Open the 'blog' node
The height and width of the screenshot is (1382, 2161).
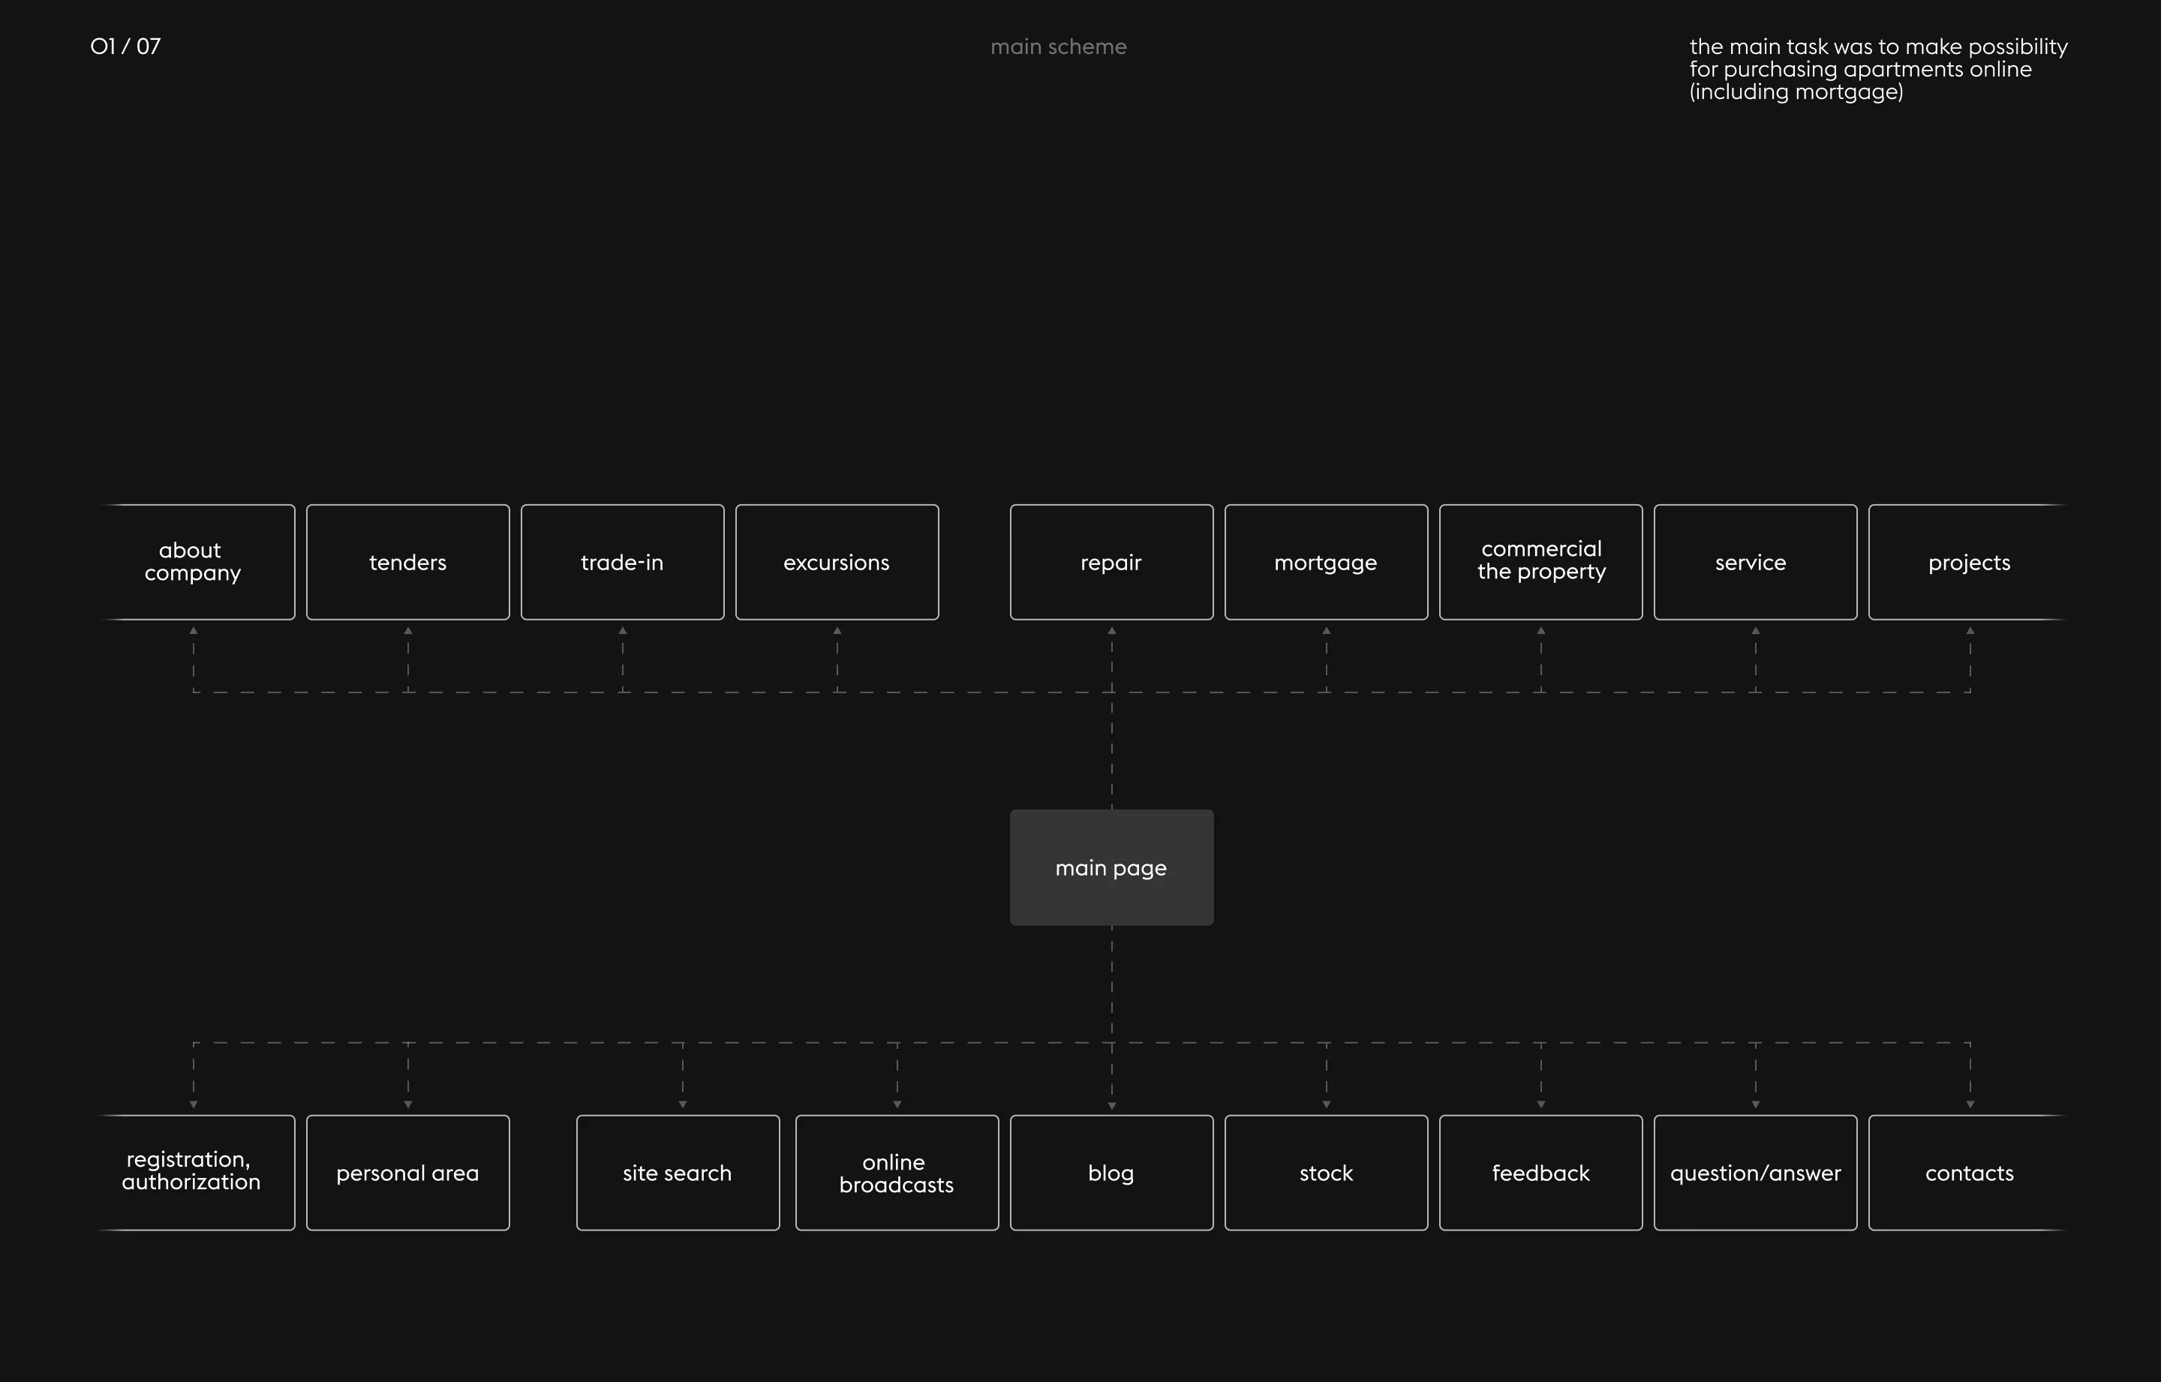[x=1111, y=1172]
